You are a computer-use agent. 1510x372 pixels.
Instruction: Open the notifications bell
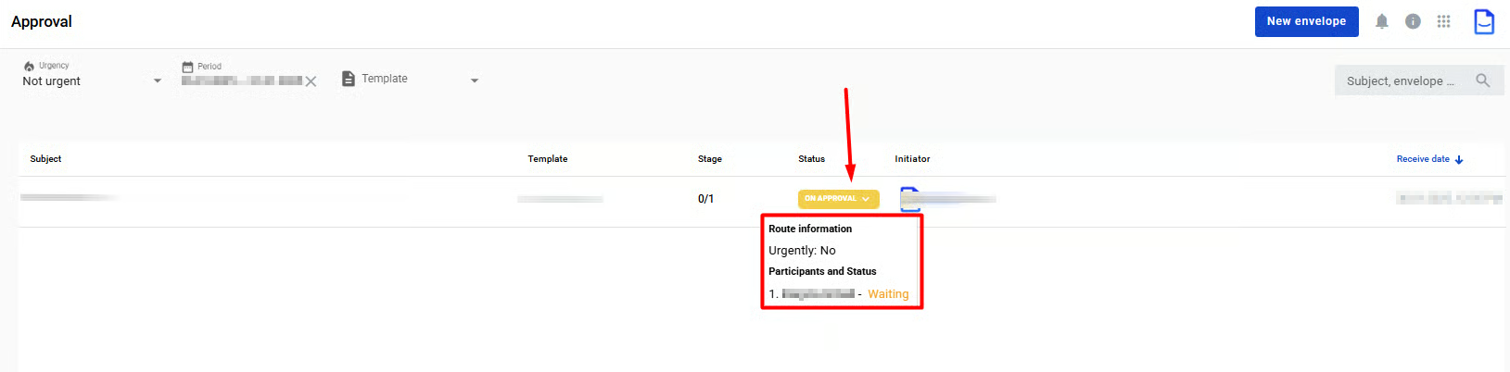1381,21
